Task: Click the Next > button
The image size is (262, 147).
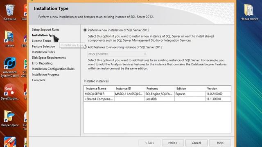Action: tap(173, 143)
